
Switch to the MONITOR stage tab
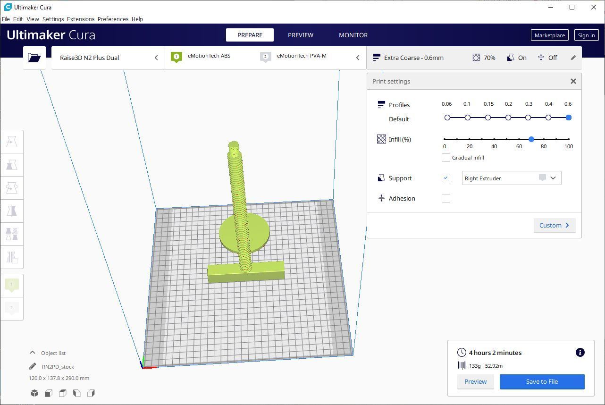click(353, 35)
